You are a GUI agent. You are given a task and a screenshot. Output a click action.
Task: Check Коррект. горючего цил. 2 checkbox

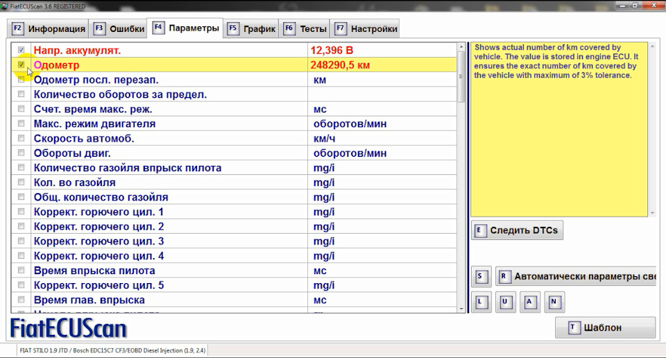coord(22,226)
